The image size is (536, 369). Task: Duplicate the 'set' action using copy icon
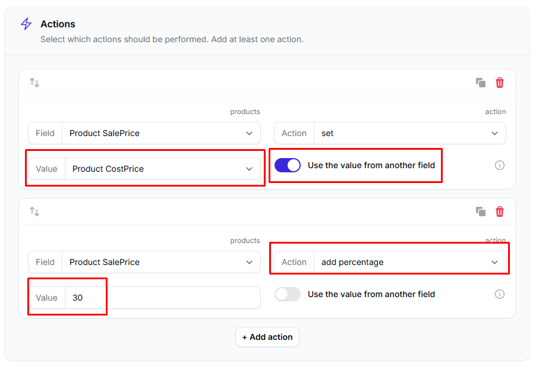point(481,83)
